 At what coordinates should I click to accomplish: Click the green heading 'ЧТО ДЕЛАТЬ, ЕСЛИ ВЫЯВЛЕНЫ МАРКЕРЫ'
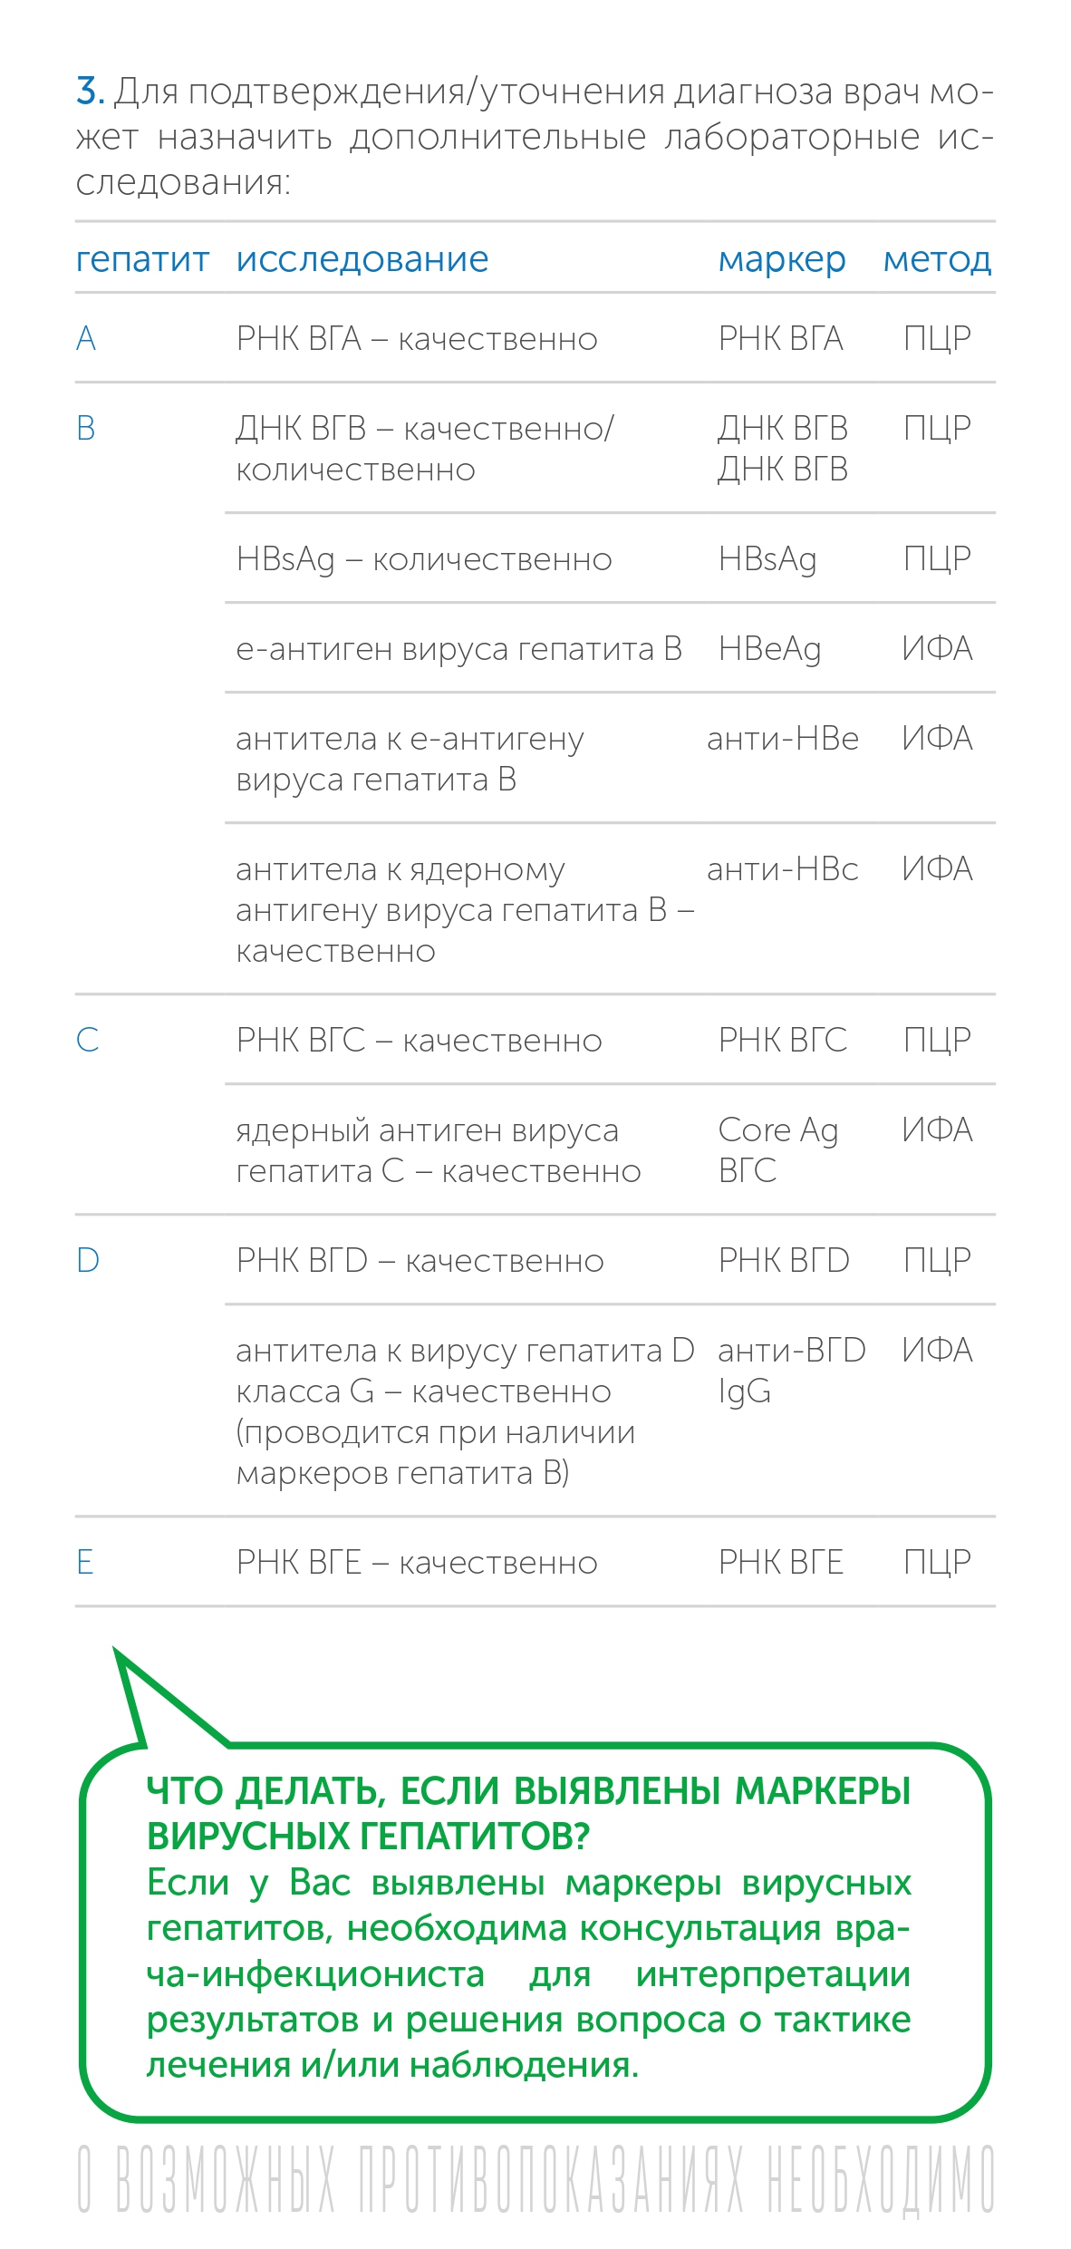coord(528,1791)
